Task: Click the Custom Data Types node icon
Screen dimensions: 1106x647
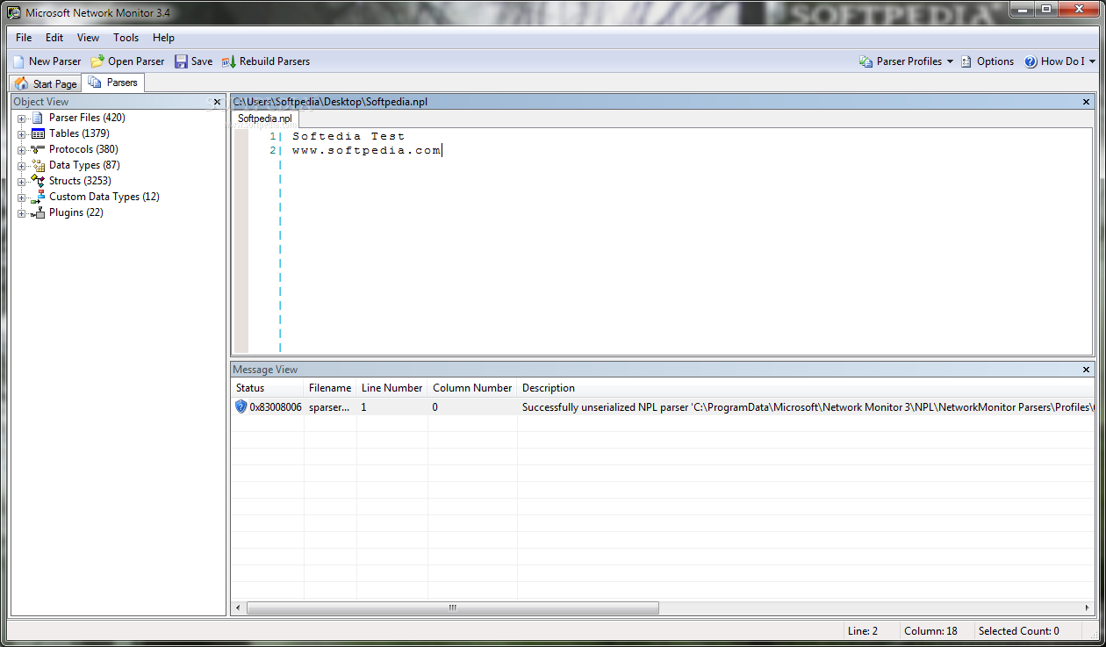Action: (38, 197)
